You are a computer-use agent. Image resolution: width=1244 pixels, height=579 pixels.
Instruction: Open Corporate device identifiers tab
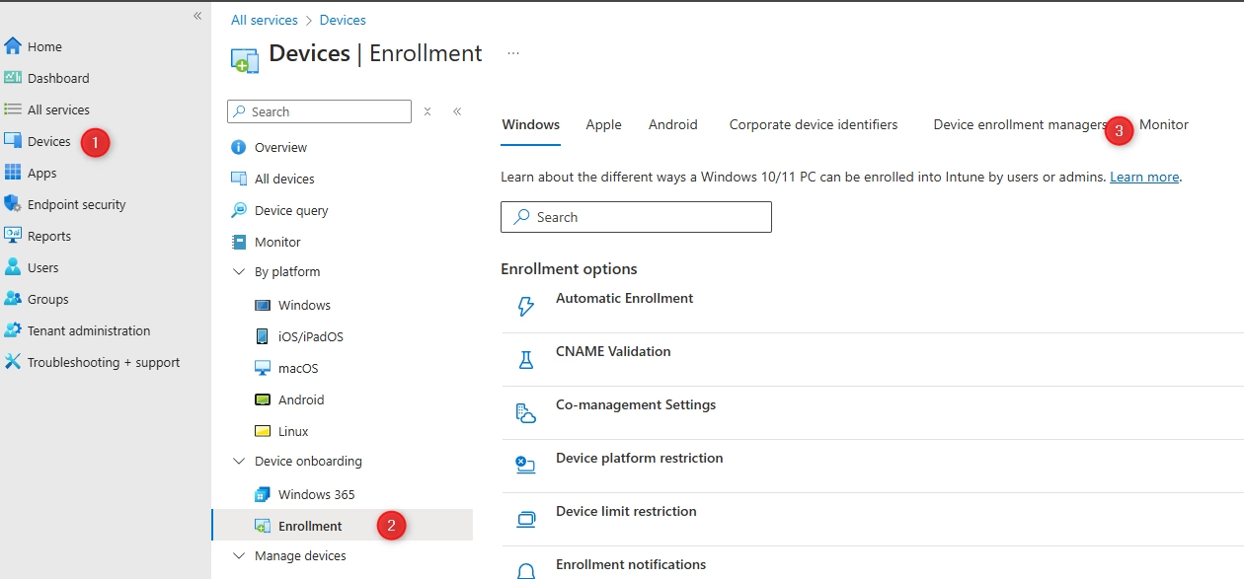(814, 124)
